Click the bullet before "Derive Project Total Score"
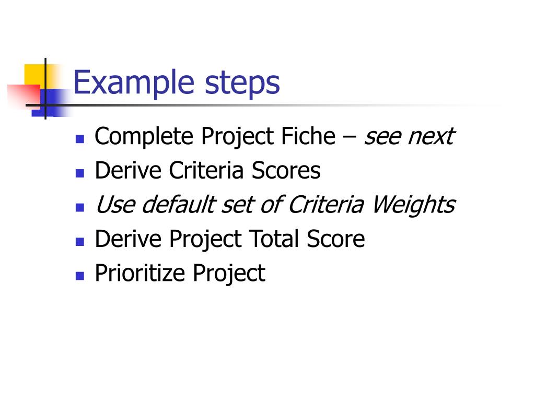Screen dimensions: 535x401 pyautogui.click(x=80, y=242)
